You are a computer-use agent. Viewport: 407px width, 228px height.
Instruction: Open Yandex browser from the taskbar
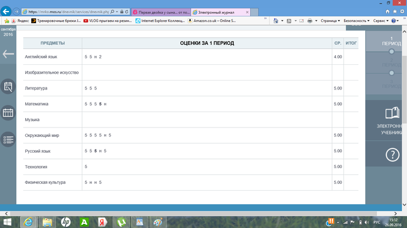click(102, 222)
